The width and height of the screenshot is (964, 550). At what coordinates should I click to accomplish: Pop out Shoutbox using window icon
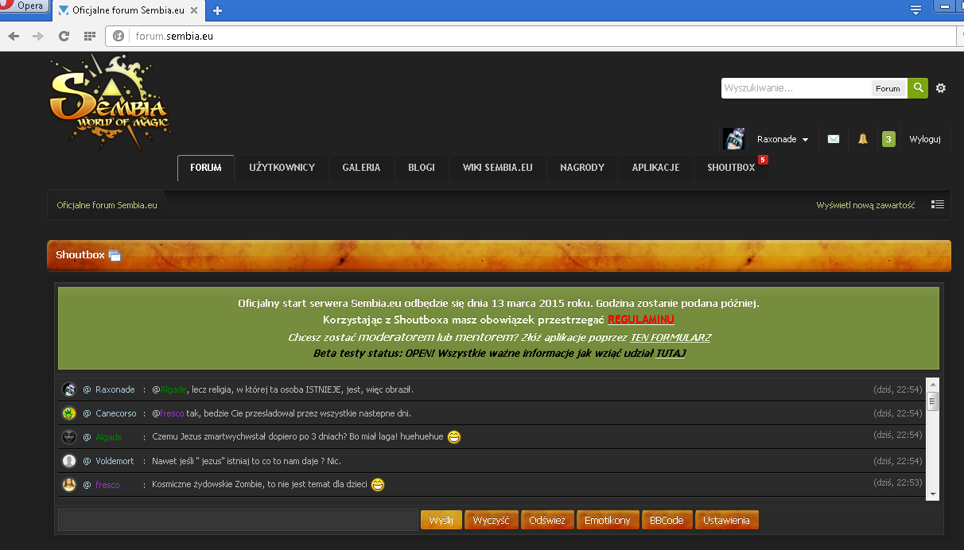click(x=115, y=255)
